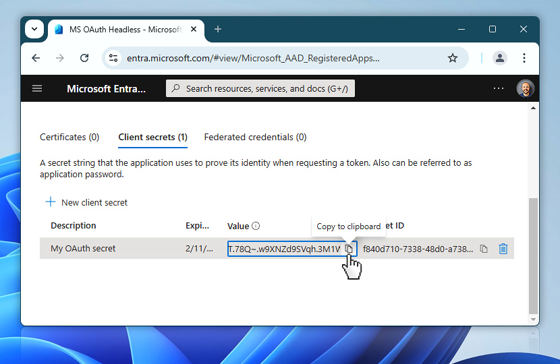Viewport: 560px width, 364px height.
Task: Close the MS OAuth Headless tab
Action: tap(194, 29)
